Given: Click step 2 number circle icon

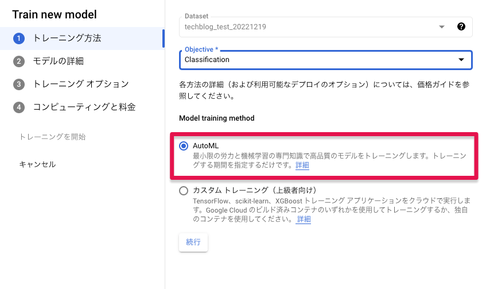Looking at the screenshot, I should [19, 61].
